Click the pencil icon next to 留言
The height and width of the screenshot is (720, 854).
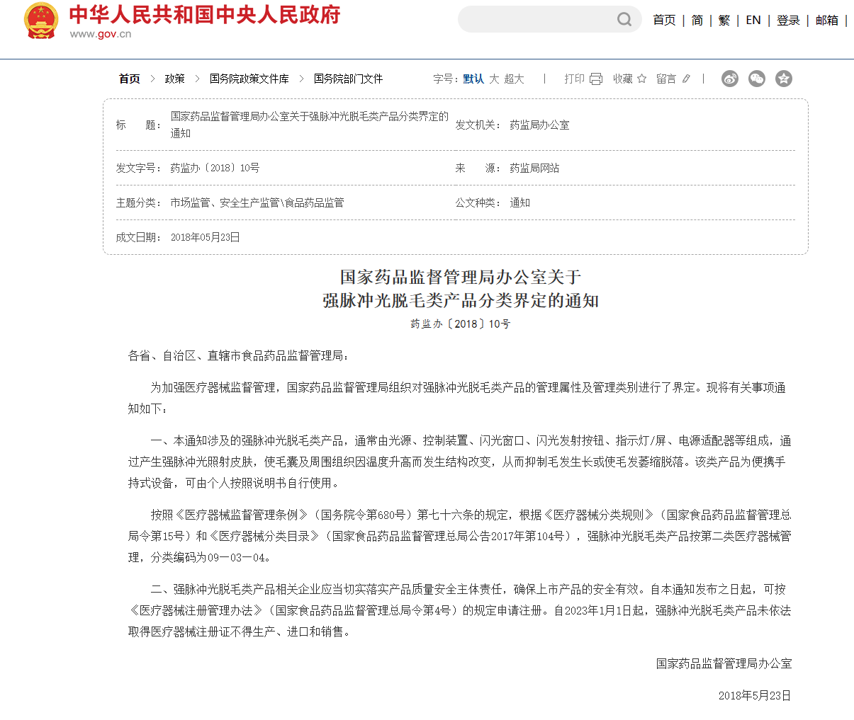686,79
